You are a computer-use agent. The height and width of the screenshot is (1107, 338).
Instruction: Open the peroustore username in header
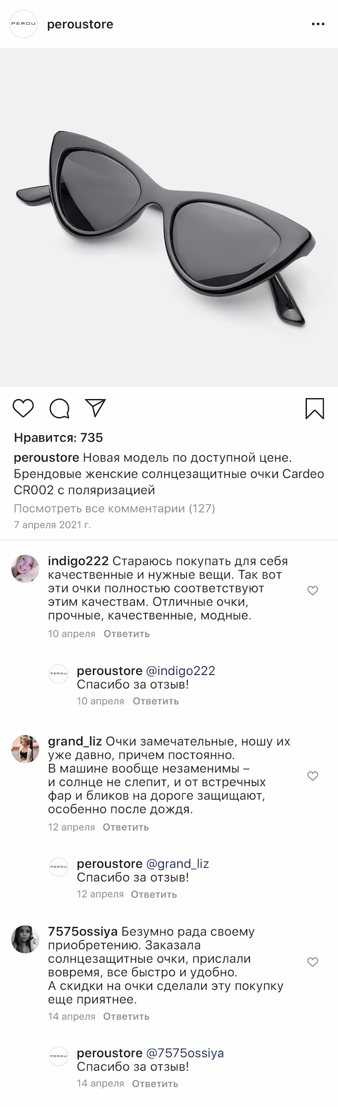point(80,24)
